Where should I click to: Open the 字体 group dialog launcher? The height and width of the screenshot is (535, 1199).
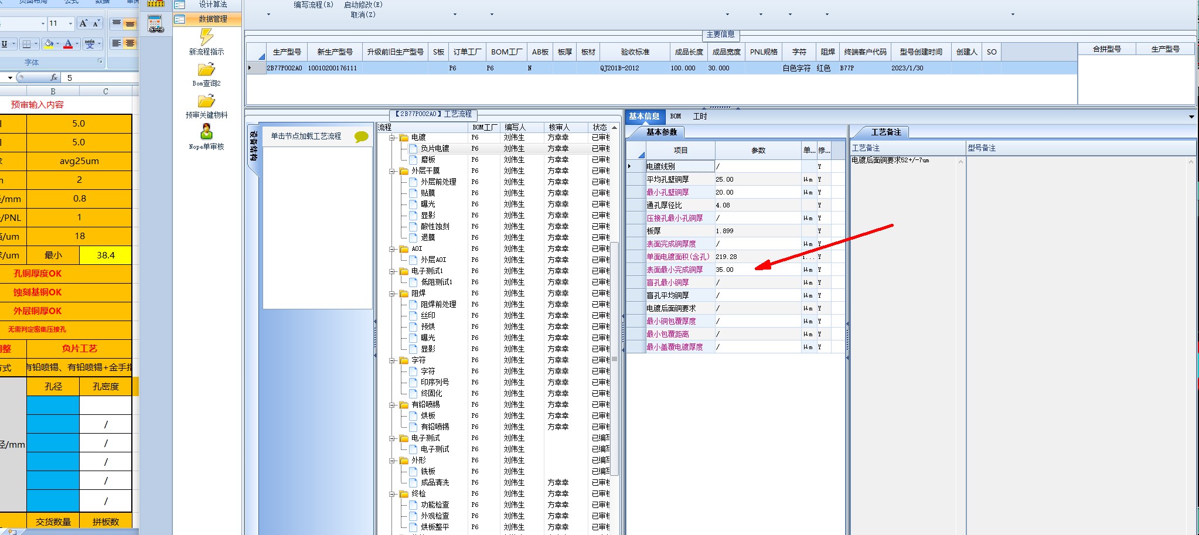[100, 61]
